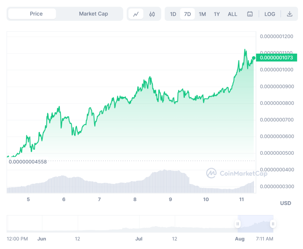The height and width of the screenshot is (249, 303).
Task: Select the line chart view icon
Action: pyautogui.click(x=136, y=14)
